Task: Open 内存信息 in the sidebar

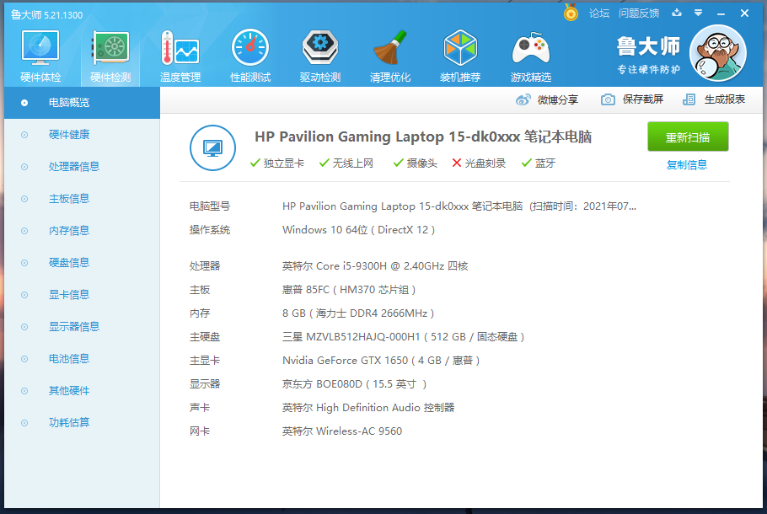Action: (83, 231)
